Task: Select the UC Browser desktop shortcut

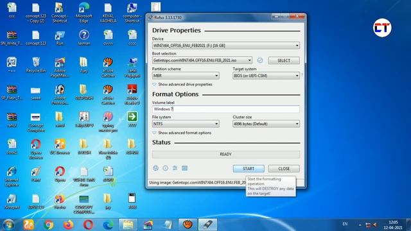Action: [60, 147]
